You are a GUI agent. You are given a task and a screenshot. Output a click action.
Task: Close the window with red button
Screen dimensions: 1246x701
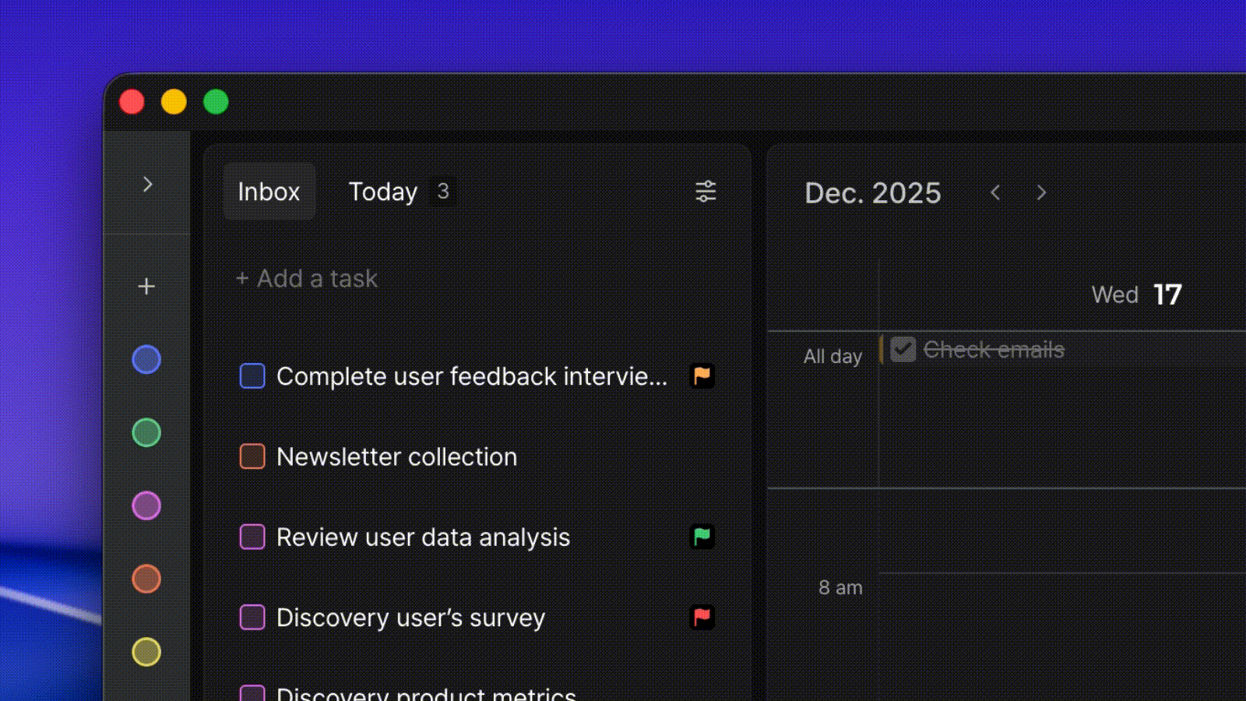pos(132,102)
